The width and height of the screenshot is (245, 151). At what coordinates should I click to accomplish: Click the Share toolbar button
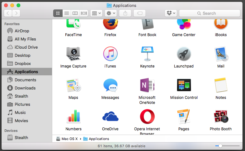pos(125,13)
